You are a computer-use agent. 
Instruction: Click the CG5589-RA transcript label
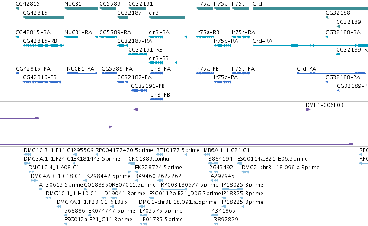coord(115,32)
